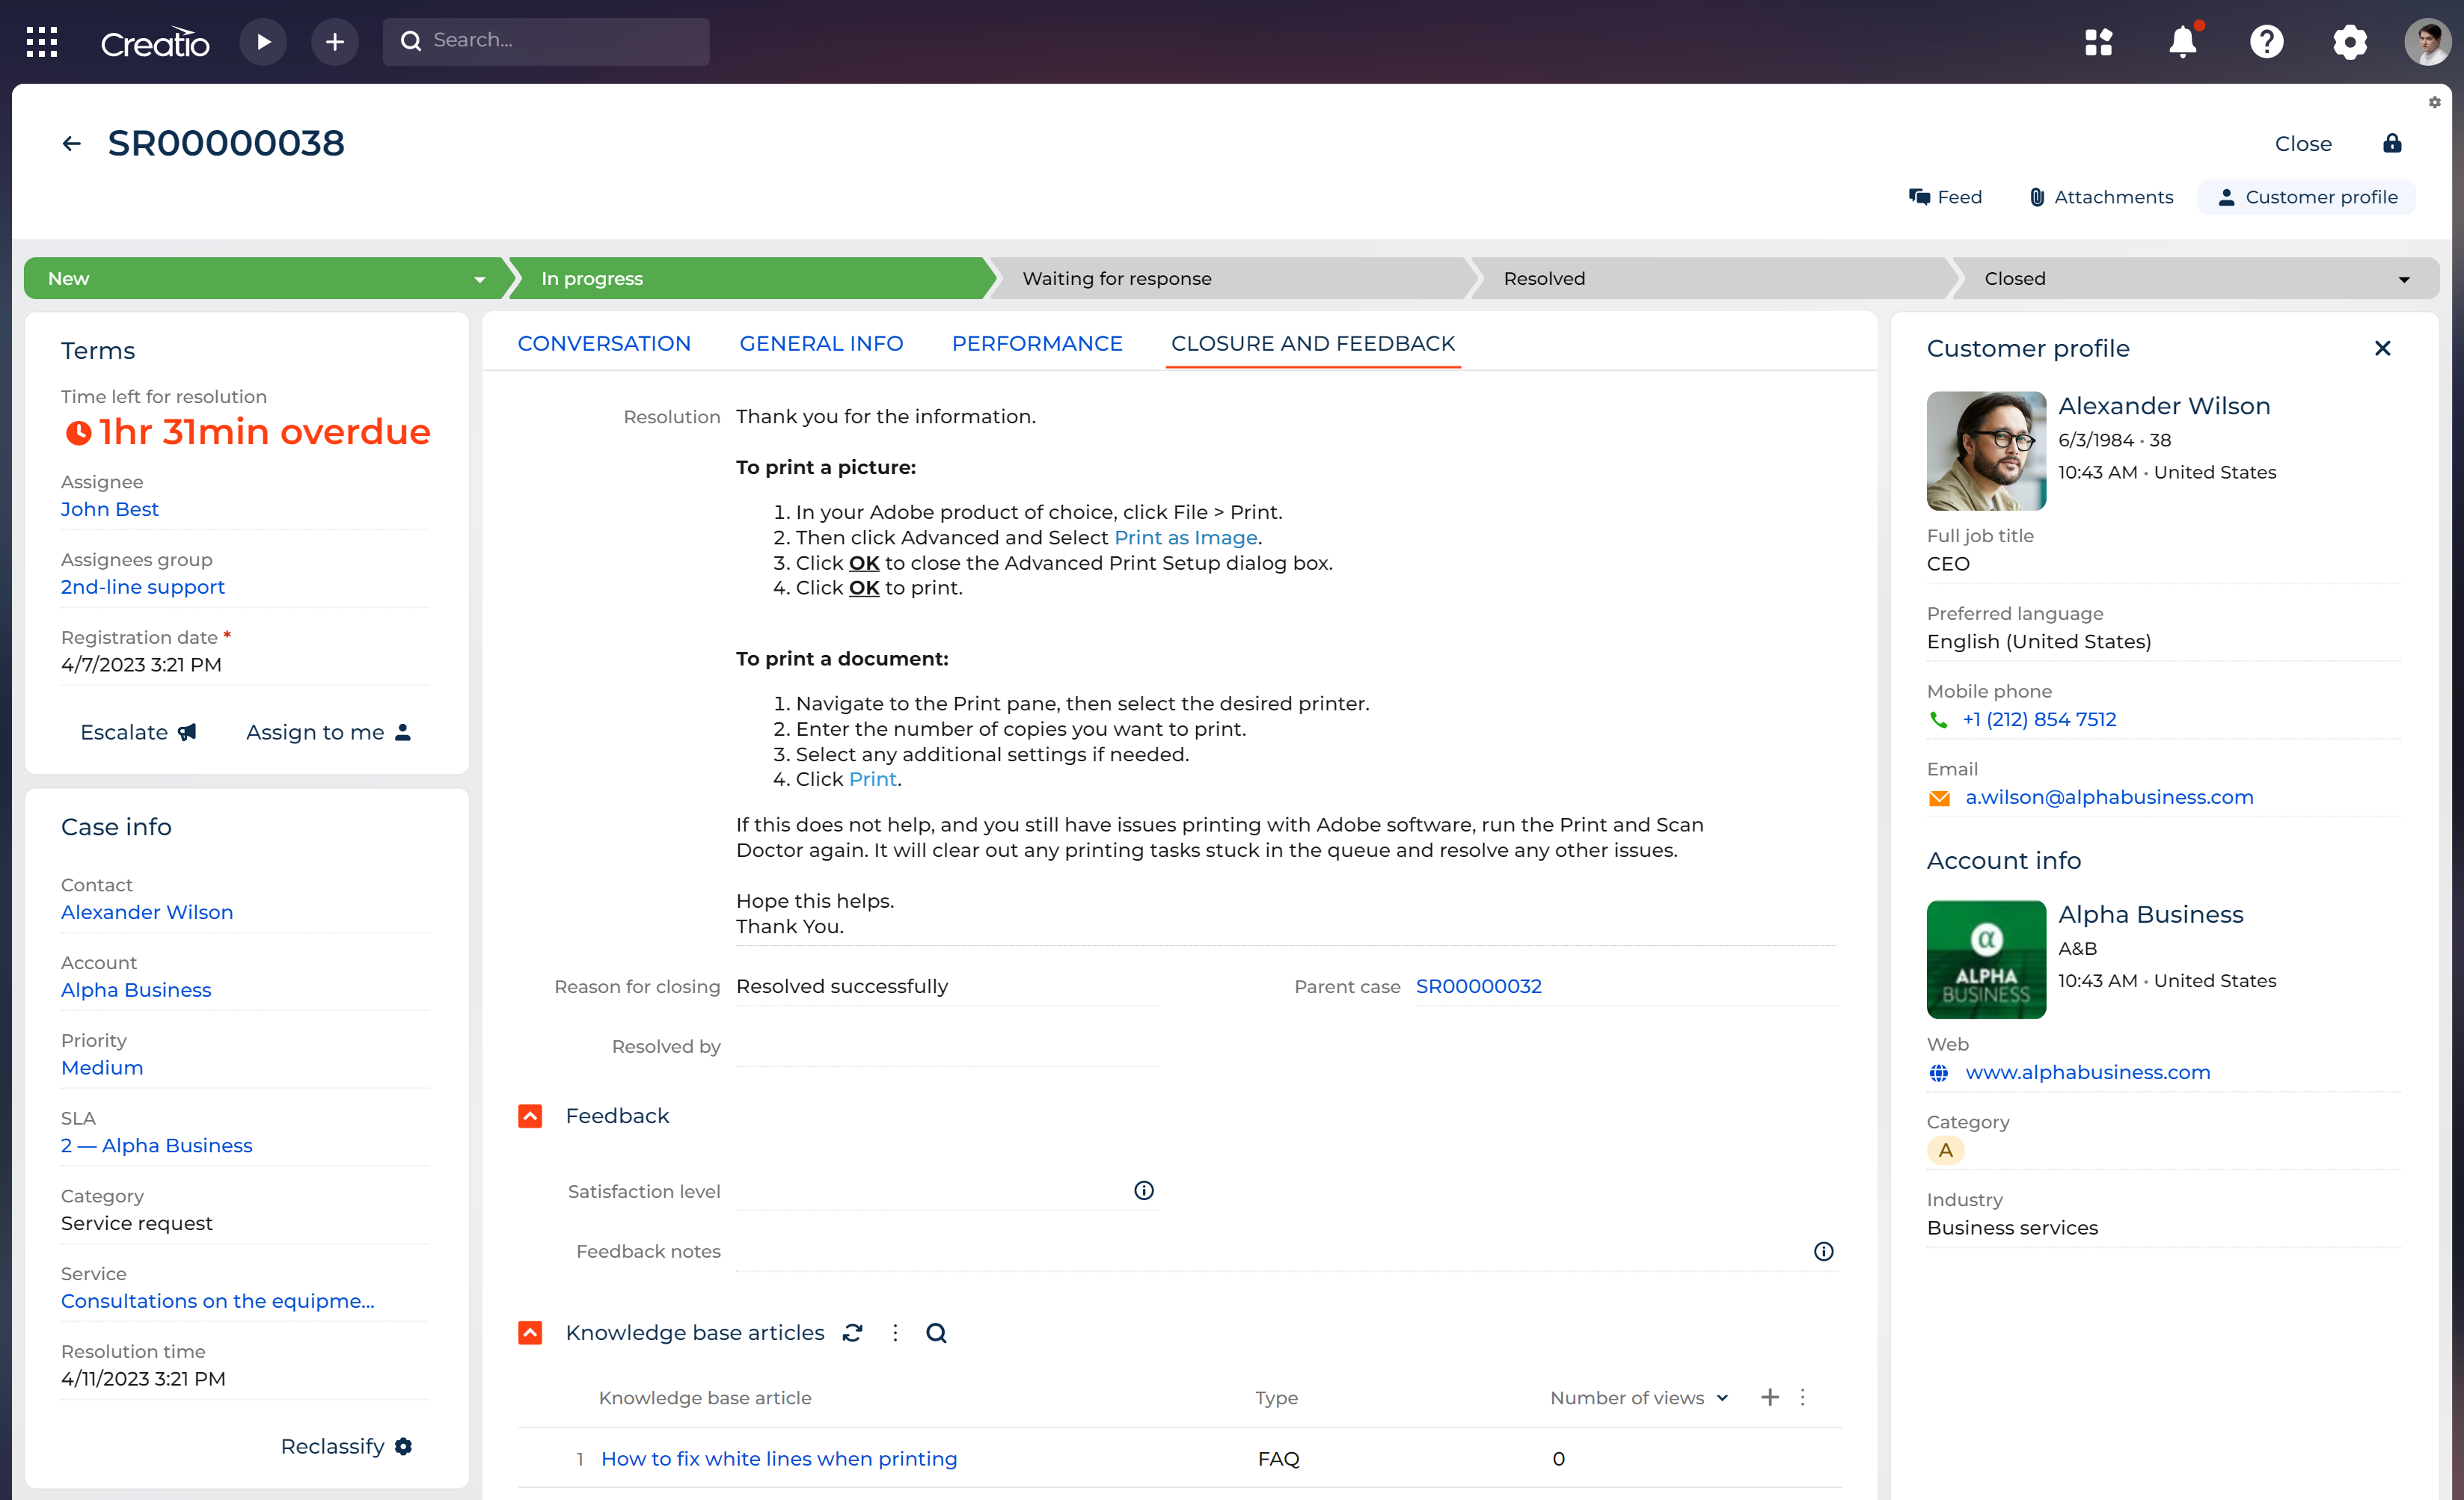Create a new record via plus icon
This screenshot has width=2464, height=1500.
335,41
